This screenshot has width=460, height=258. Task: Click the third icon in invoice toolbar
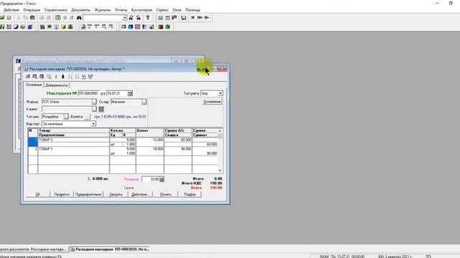pyautogui.click(x=42, y=77)
